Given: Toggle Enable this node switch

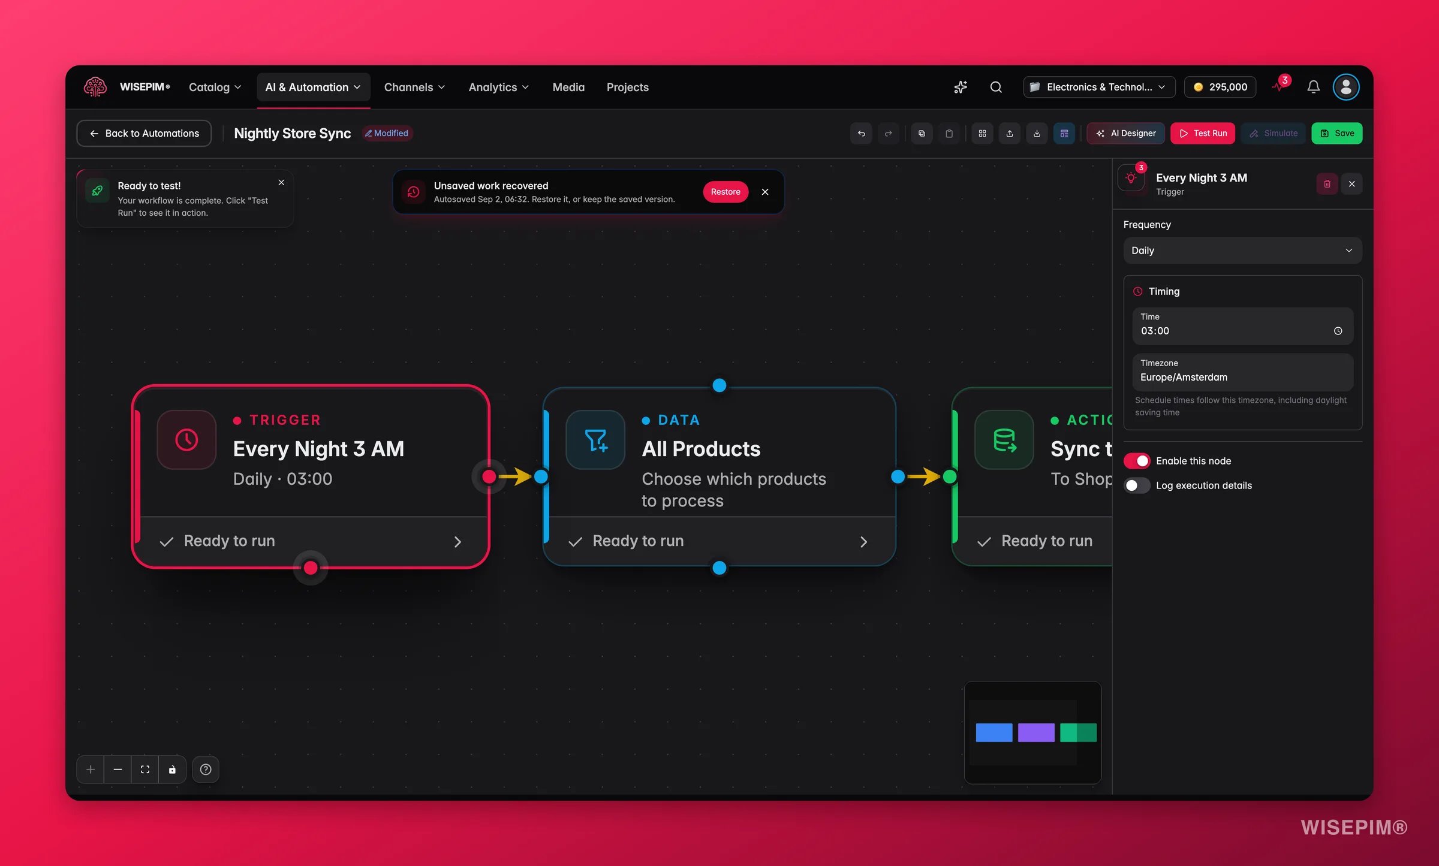Looking at the screenshot, I should click(x=1137, y=461).
